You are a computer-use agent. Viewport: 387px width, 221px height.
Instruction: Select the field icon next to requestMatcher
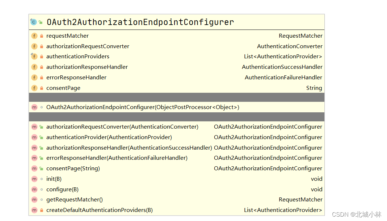(x=34, y=36)
